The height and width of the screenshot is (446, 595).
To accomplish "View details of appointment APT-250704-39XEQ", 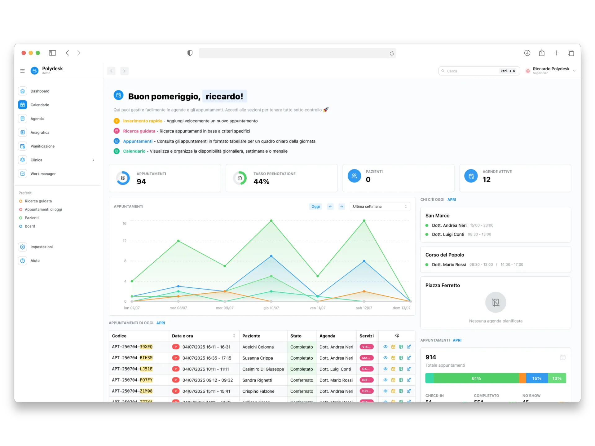I will click(385, 347).
